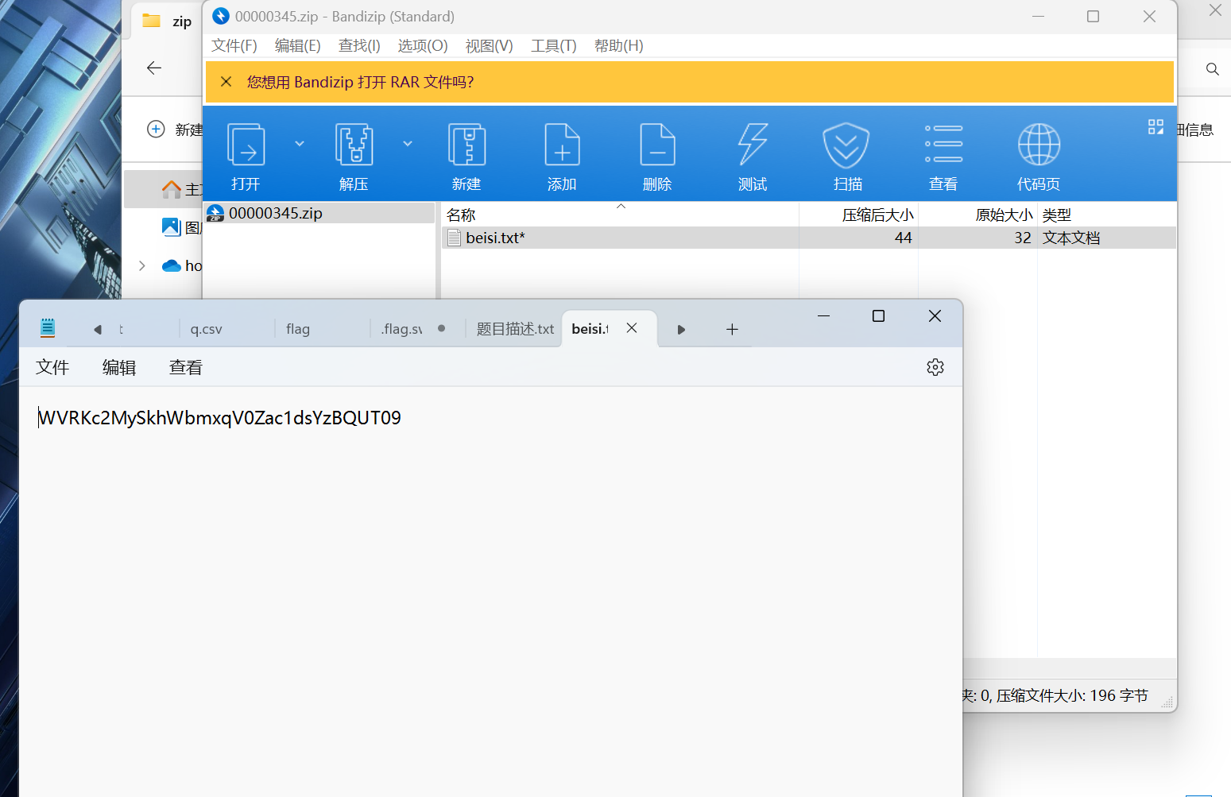1231x797 pixels.
Task: Open the 编辑(E) menu in Bandizip
Action: [x=297, y=46]
